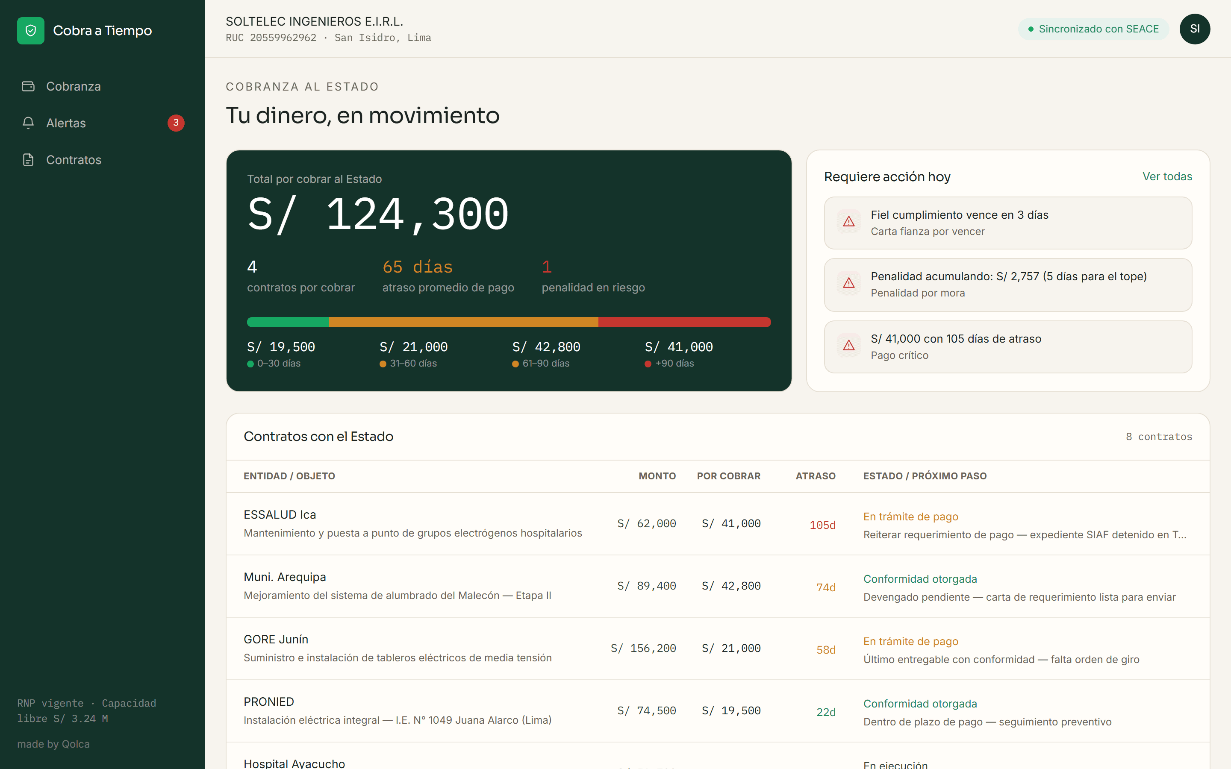Select the Muni. Arequipa contract row
The image size is (1231, 769).
tap(718, 587)
